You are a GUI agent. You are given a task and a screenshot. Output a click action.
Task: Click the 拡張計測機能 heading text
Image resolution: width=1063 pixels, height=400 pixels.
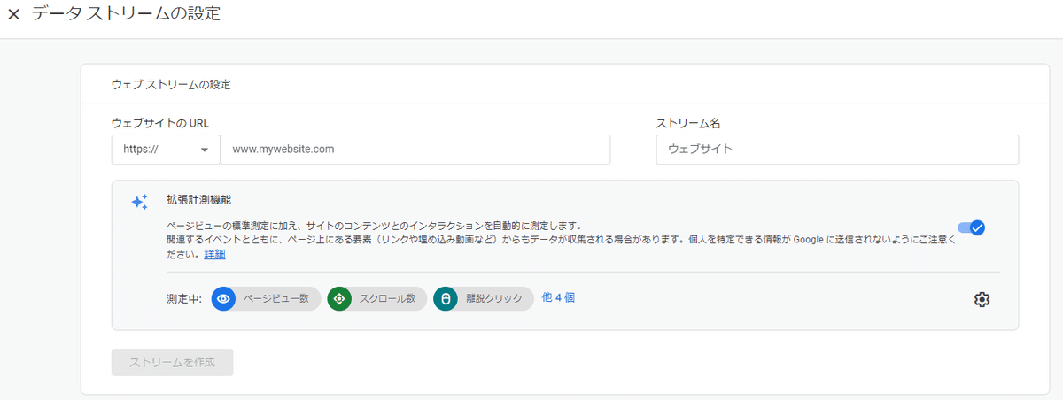click(198, 200)
